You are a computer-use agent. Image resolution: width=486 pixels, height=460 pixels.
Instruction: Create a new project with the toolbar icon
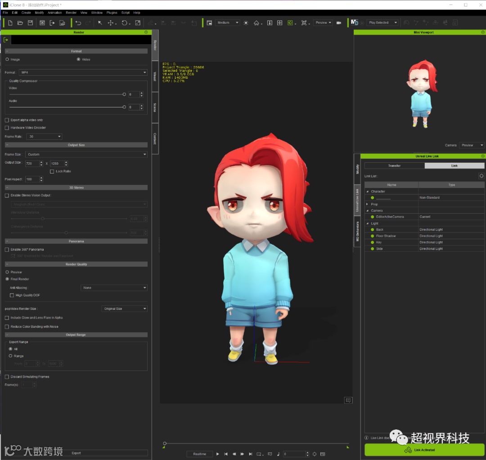click(10, 23)
